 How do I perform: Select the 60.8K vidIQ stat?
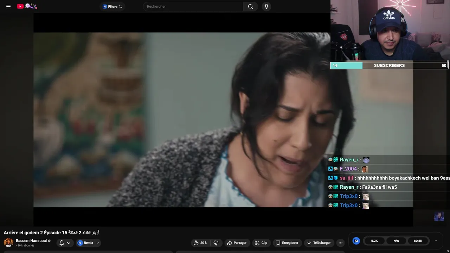tap(418, 241)
